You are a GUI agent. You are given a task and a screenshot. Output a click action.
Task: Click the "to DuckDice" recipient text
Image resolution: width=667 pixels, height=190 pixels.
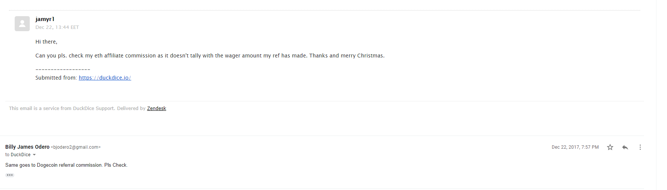coord(18,155)
